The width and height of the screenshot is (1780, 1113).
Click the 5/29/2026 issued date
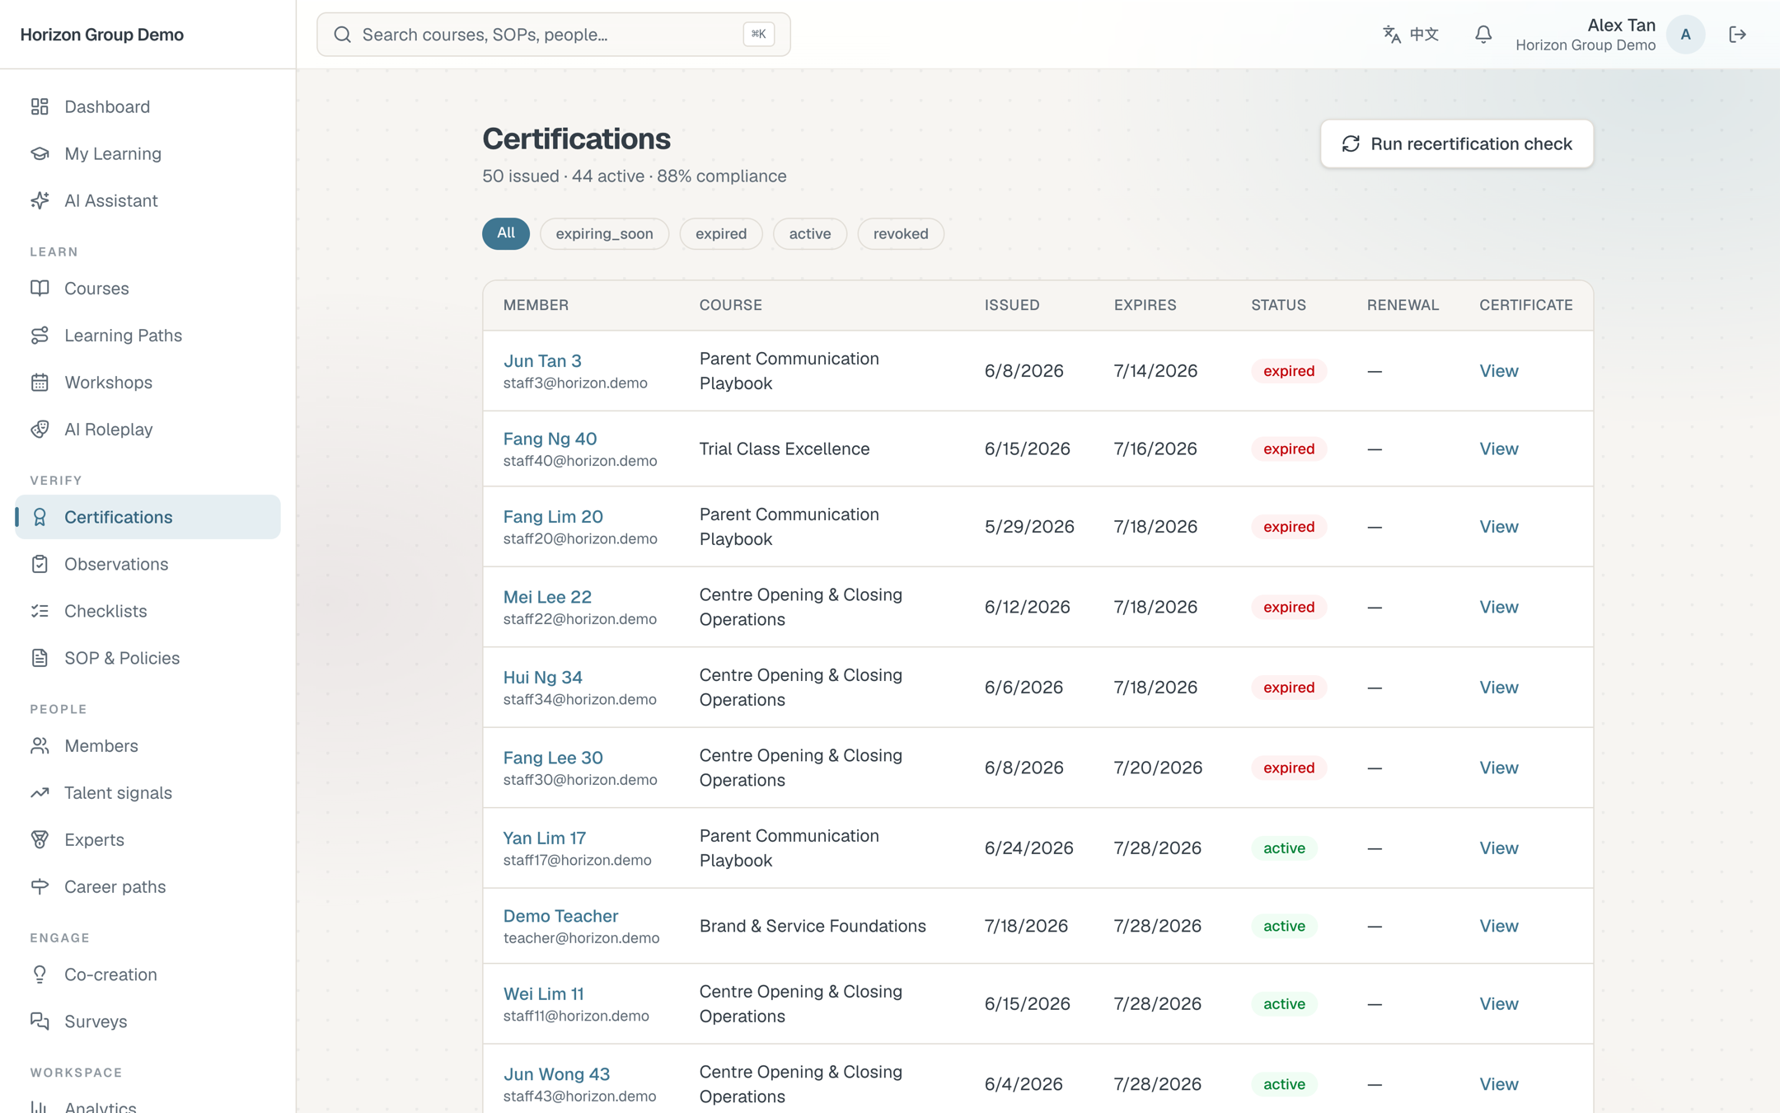1029,526
